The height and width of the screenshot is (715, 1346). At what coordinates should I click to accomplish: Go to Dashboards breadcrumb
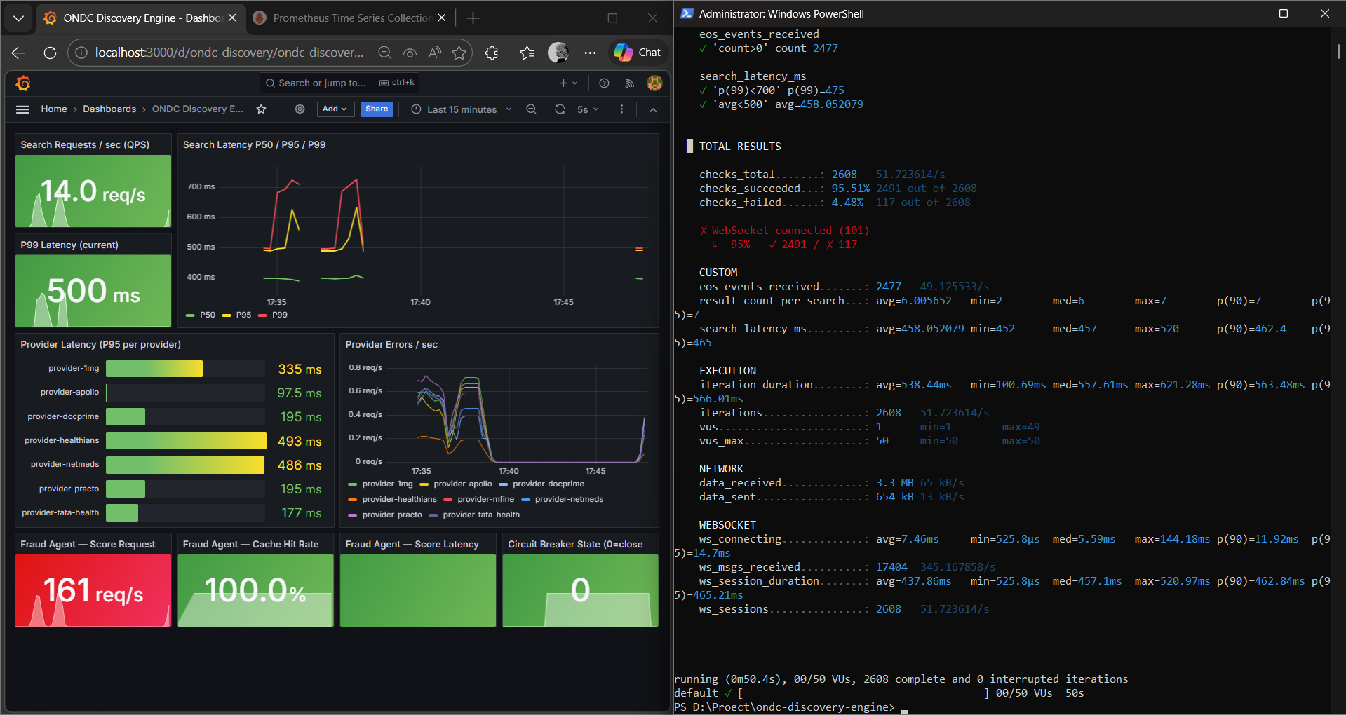(109, 109)
